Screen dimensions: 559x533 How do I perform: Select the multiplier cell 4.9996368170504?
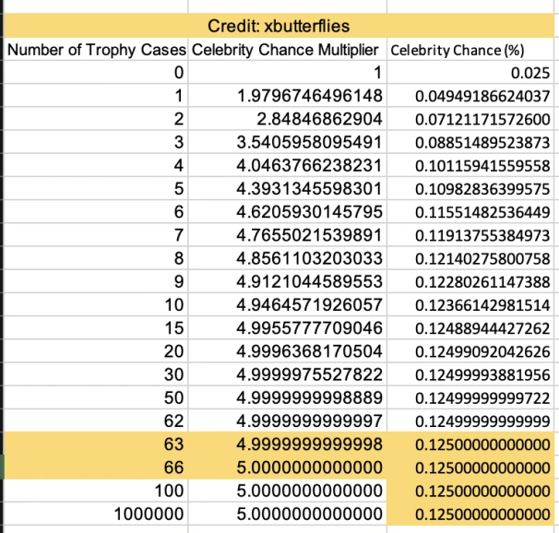click(x=288, y=351)
